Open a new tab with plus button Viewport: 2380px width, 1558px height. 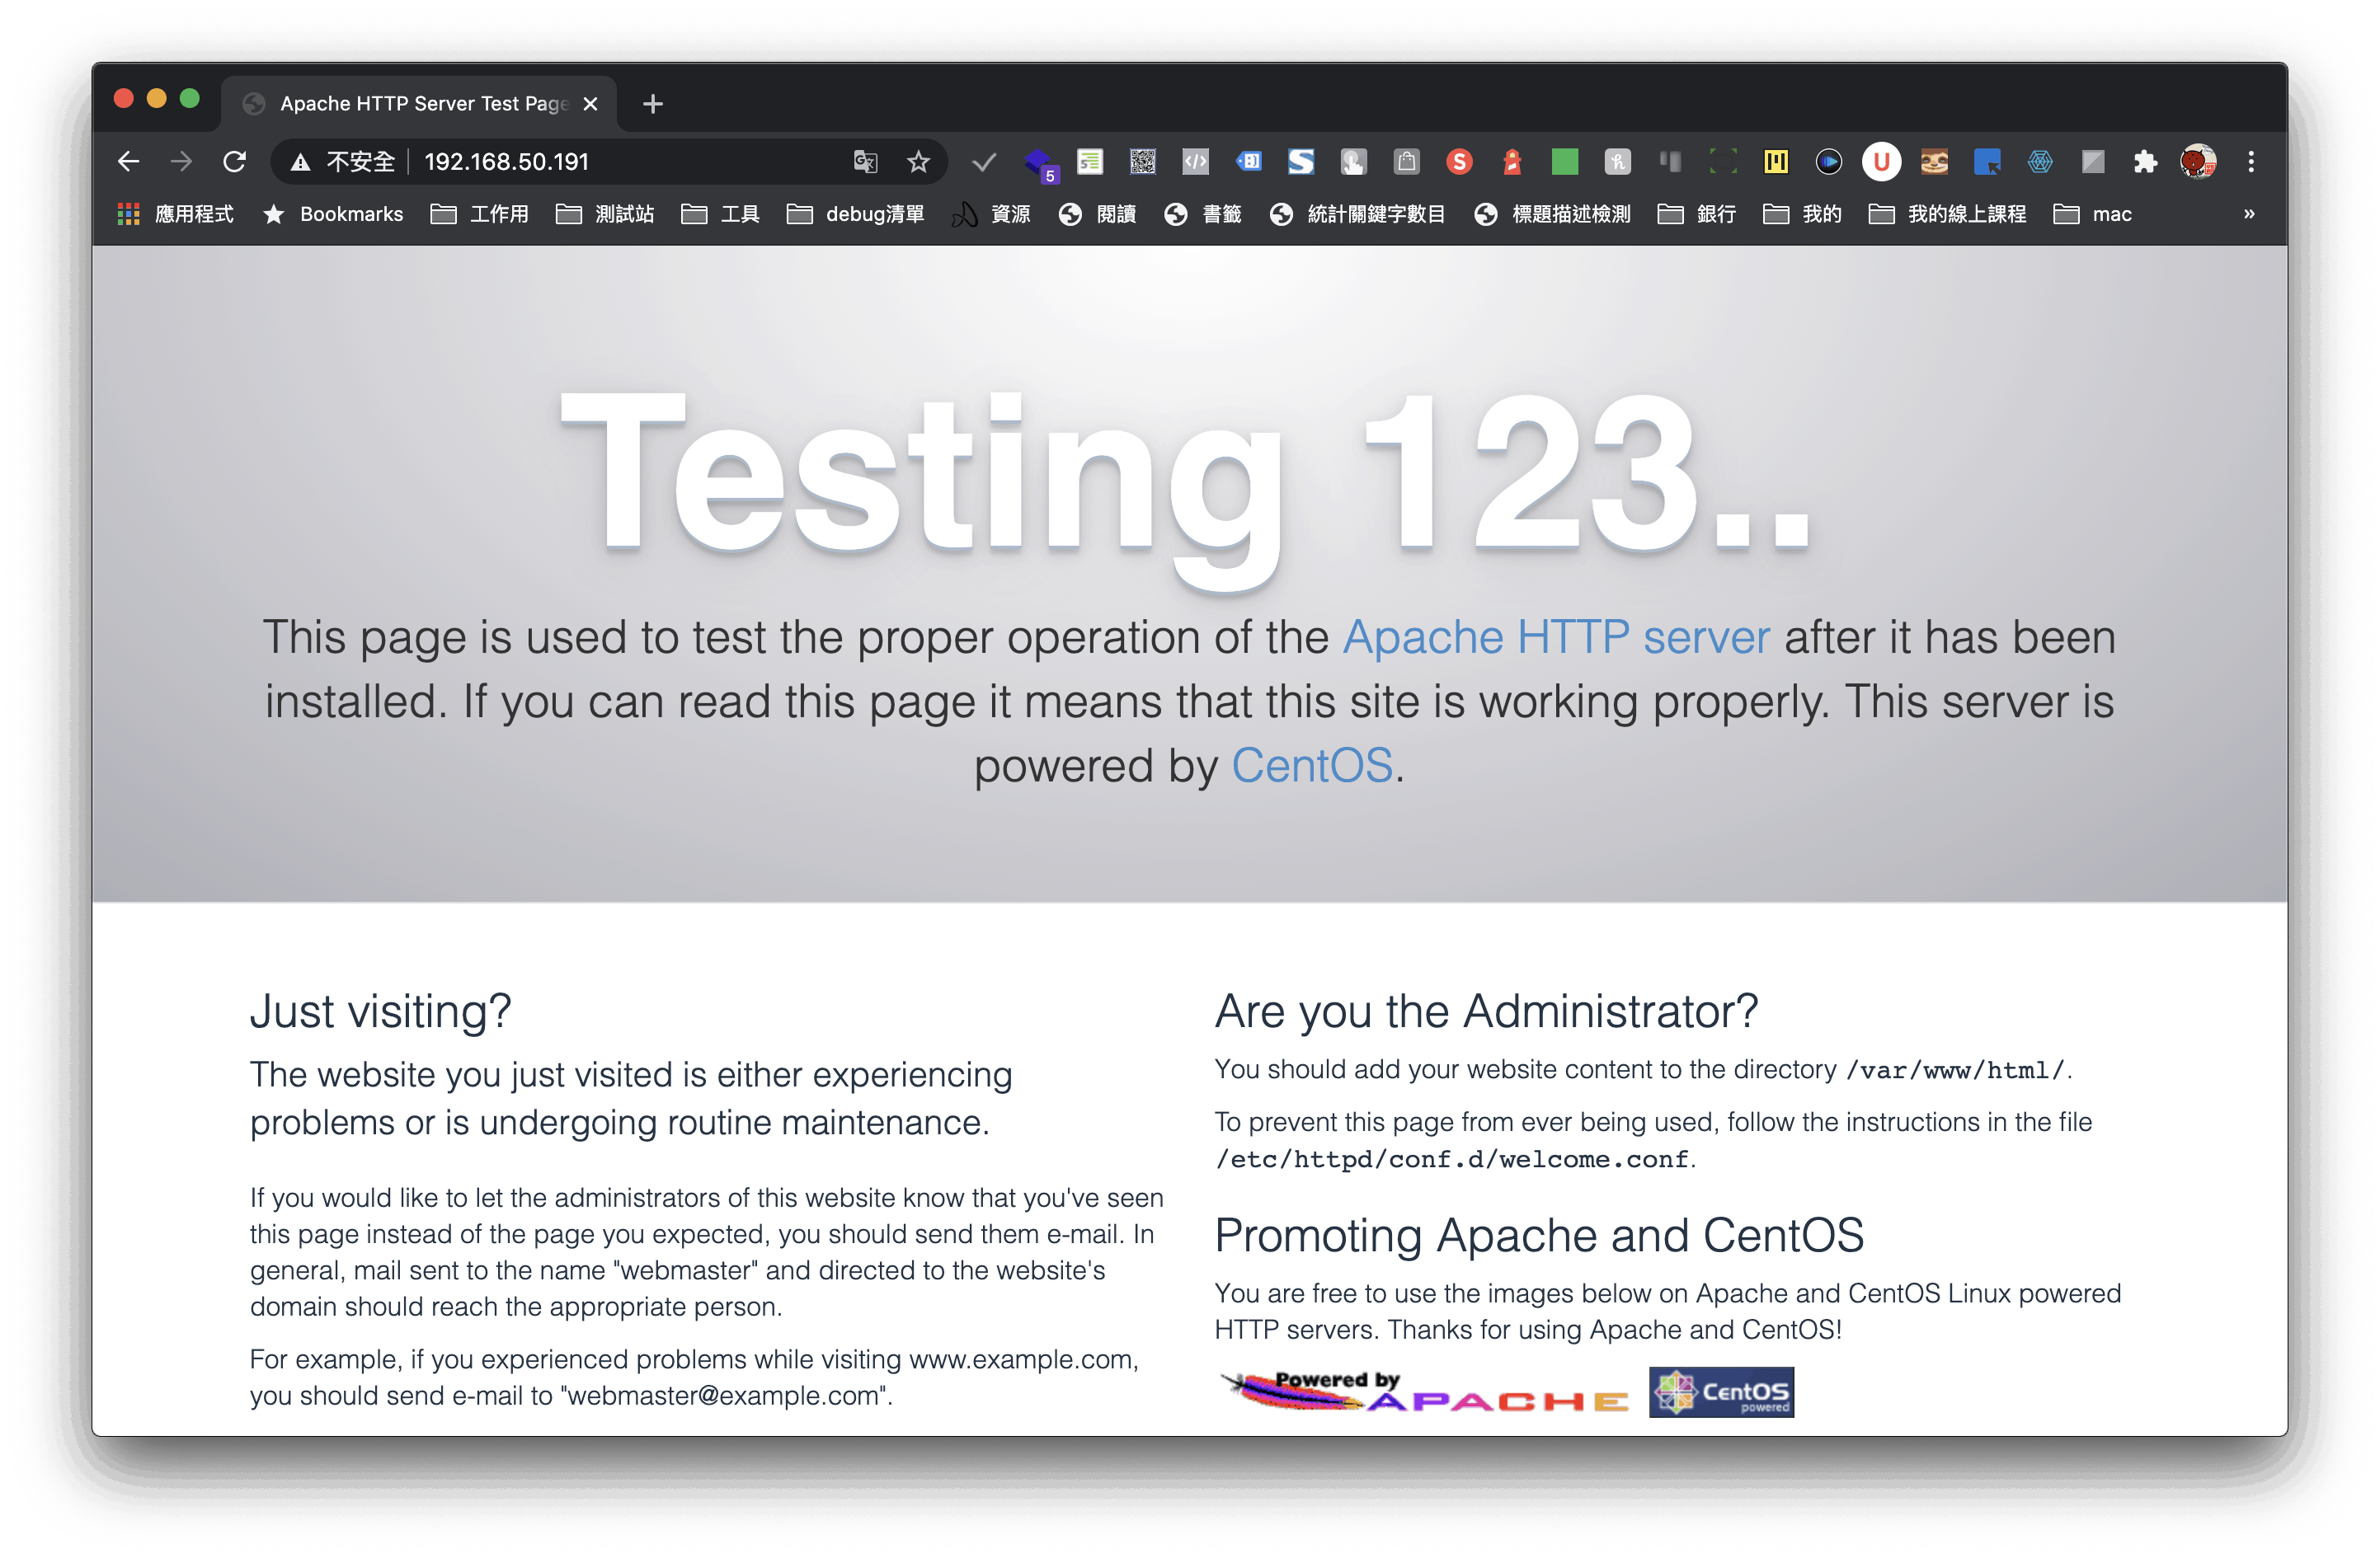(x=653, y=104)
